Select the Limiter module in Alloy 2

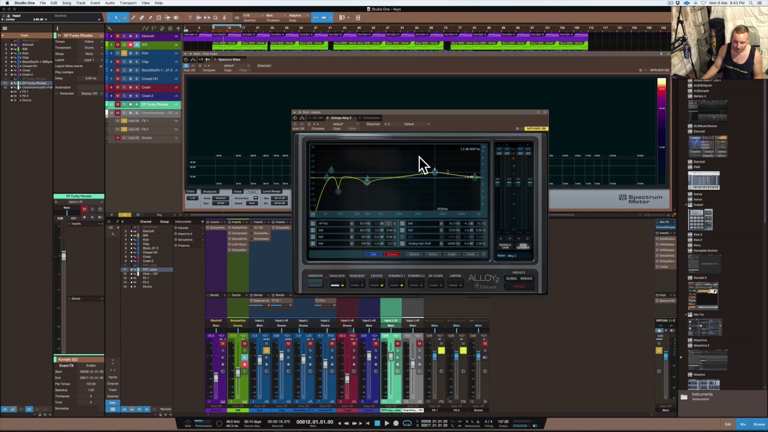point(455,283)
